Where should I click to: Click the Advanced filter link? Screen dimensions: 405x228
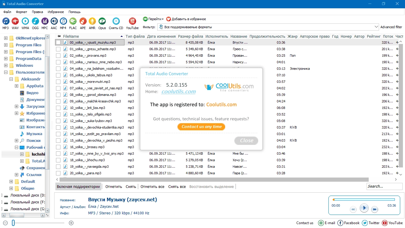pyautogui.click(x=391, y=27)
